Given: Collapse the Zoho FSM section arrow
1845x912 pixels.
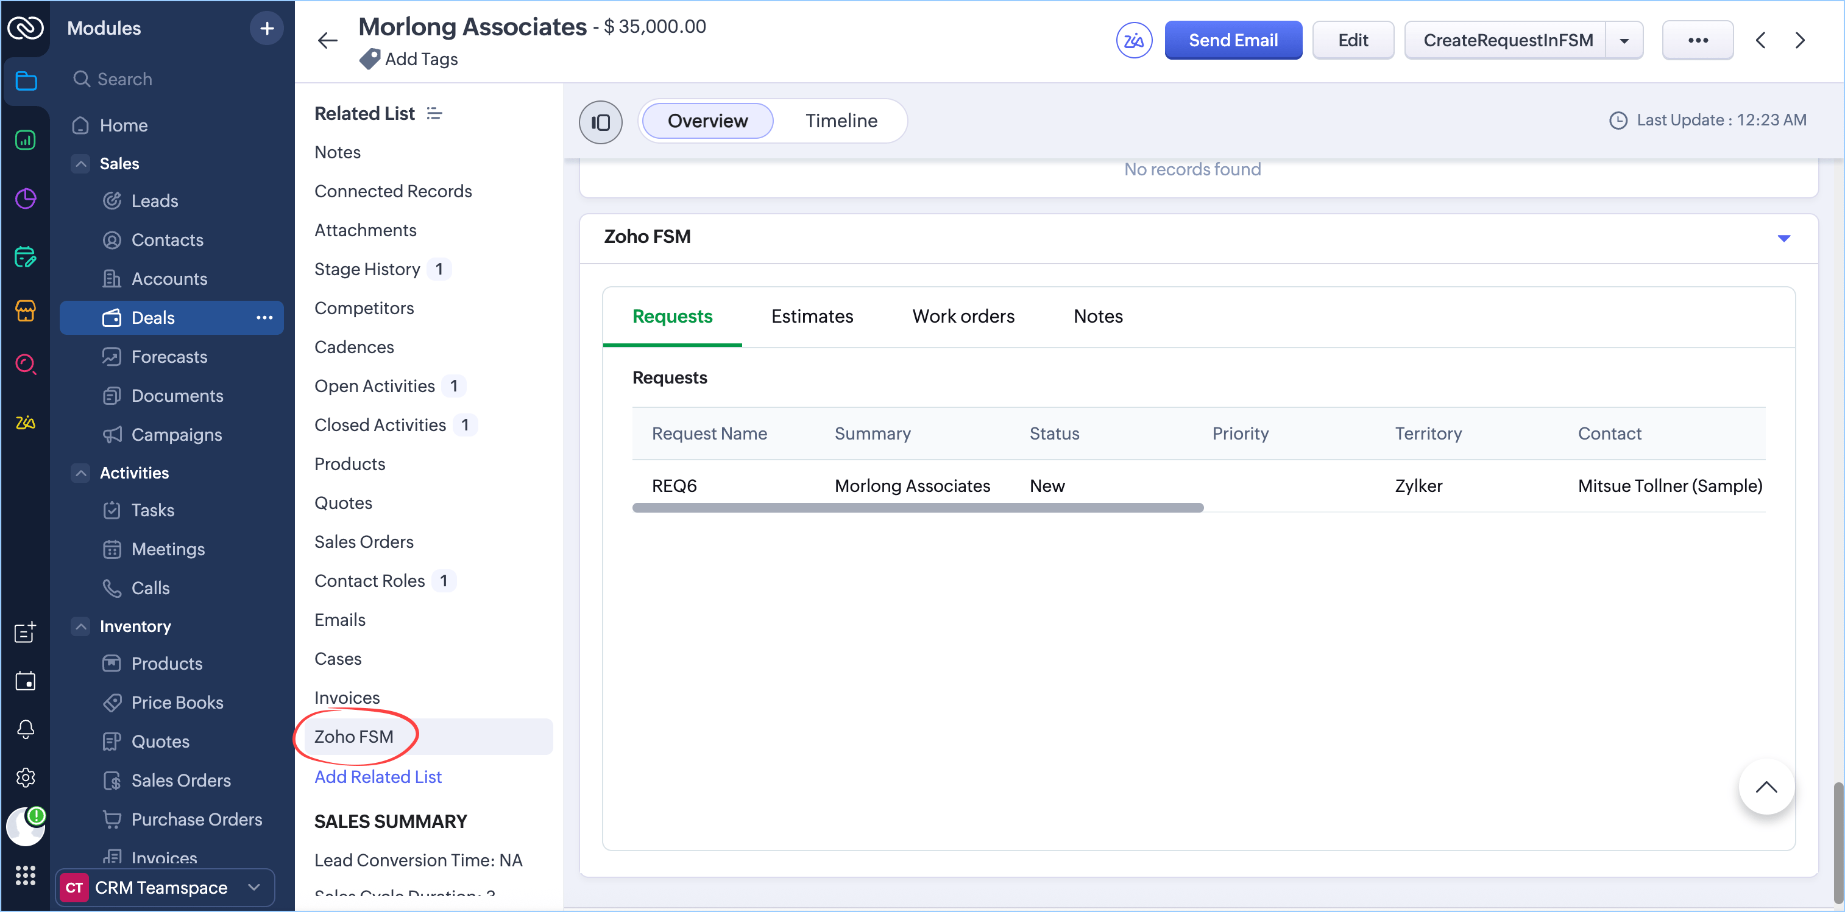Looking at the screenshot, I should click(x=1783, y=237).
